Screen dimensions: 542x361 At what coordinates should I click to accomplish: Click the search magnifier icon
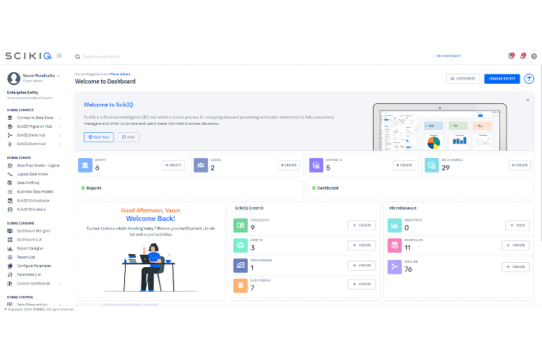tap(77, 56)
